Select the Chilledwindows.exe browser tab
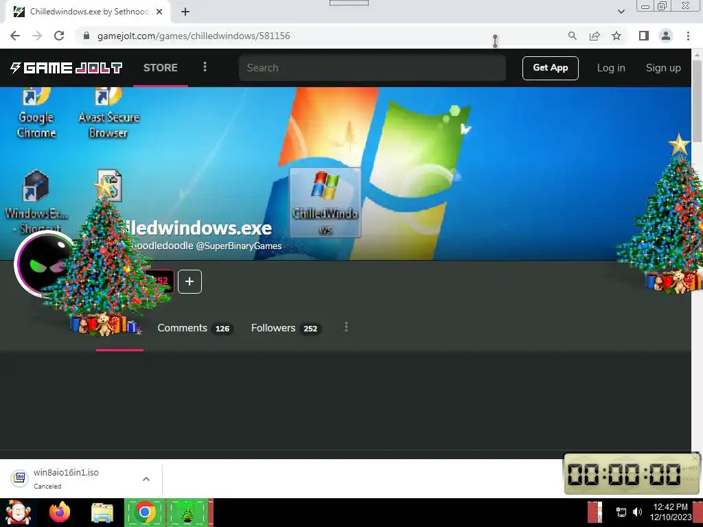Viewport: 703px width, 527px height. tap(88, 12)
